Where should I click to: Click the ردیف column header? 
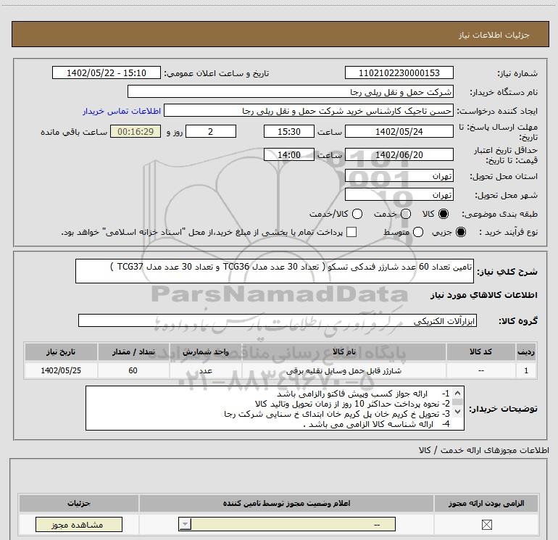tap(526, 352)
